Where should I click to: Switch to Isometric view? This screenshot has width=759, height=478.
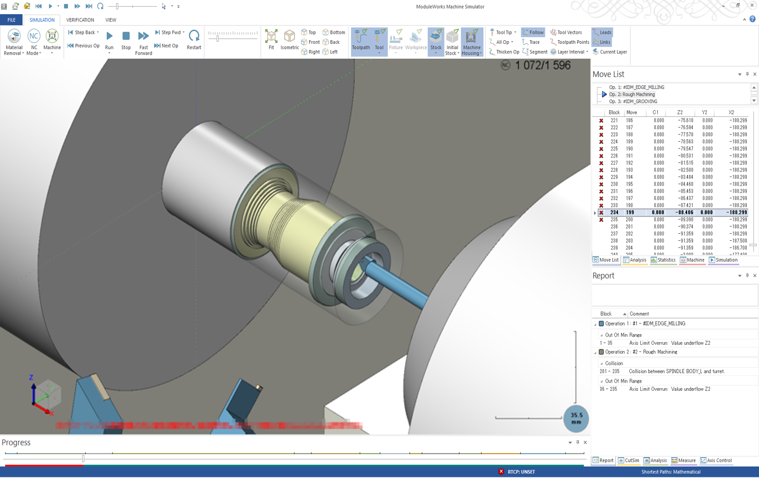tap(289, 37)
